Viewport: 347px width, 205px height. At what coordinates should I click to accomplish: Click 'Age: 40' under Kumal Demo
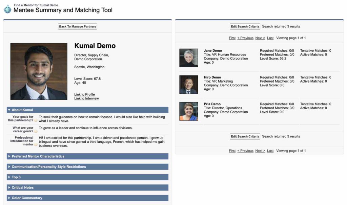80,83
